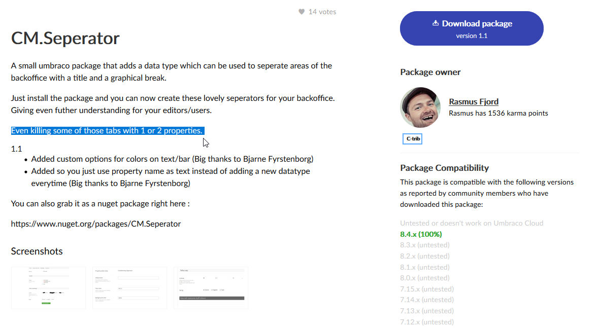600x328 pixels.
Task: Click the Download package button
Action: point(472,28)
